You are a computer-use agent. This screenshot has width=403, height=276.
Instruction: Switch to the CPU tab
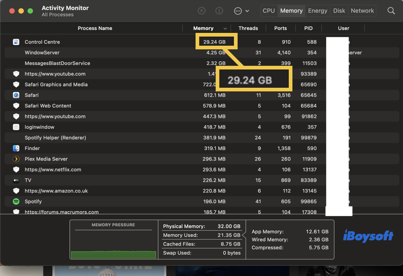269,11
